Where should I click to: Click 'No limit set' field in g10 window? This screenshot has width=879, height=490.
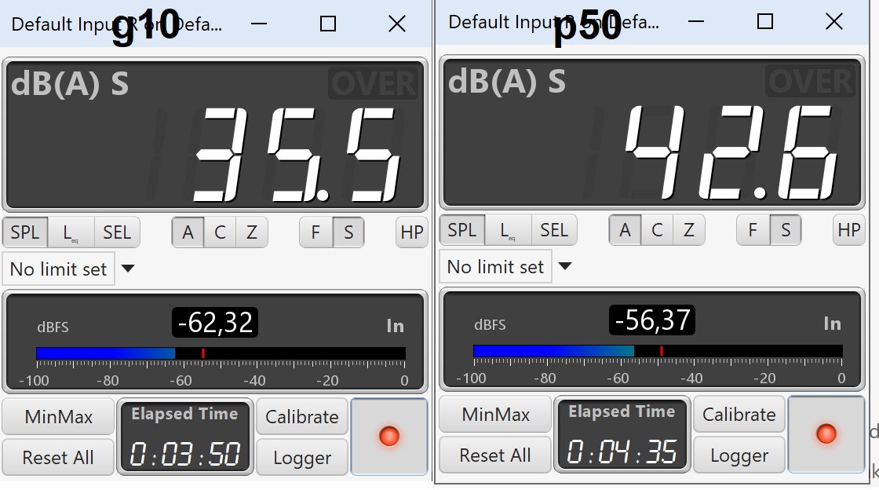pyautogui.click(x=59, y=269)
